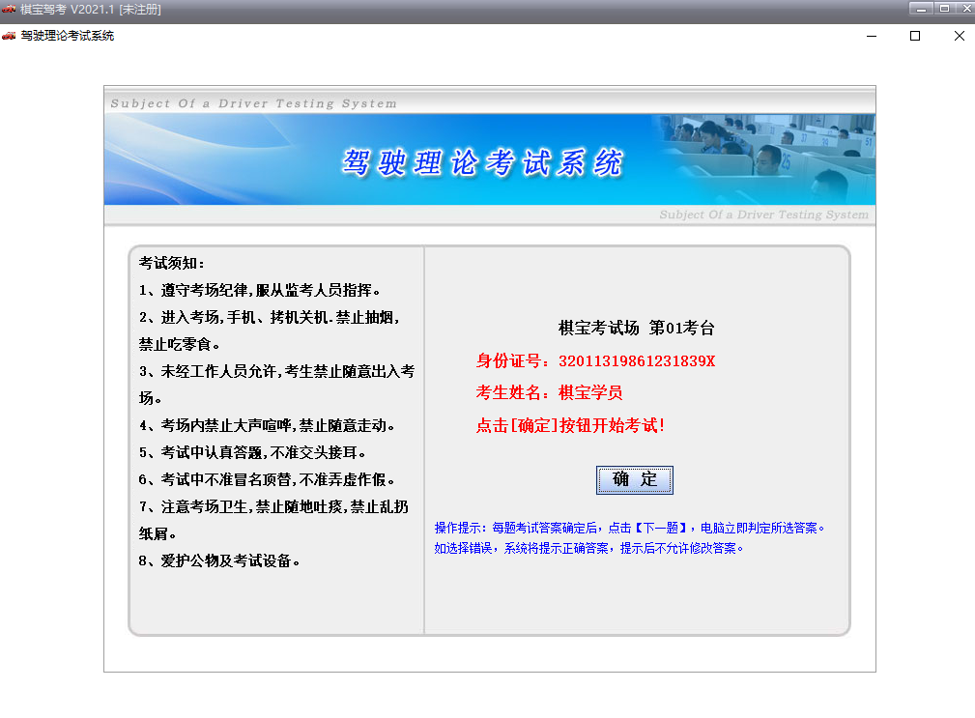975x718 pixels.
Task: Click the 考生姓名 棋宝学员 line
Action: 549,392
